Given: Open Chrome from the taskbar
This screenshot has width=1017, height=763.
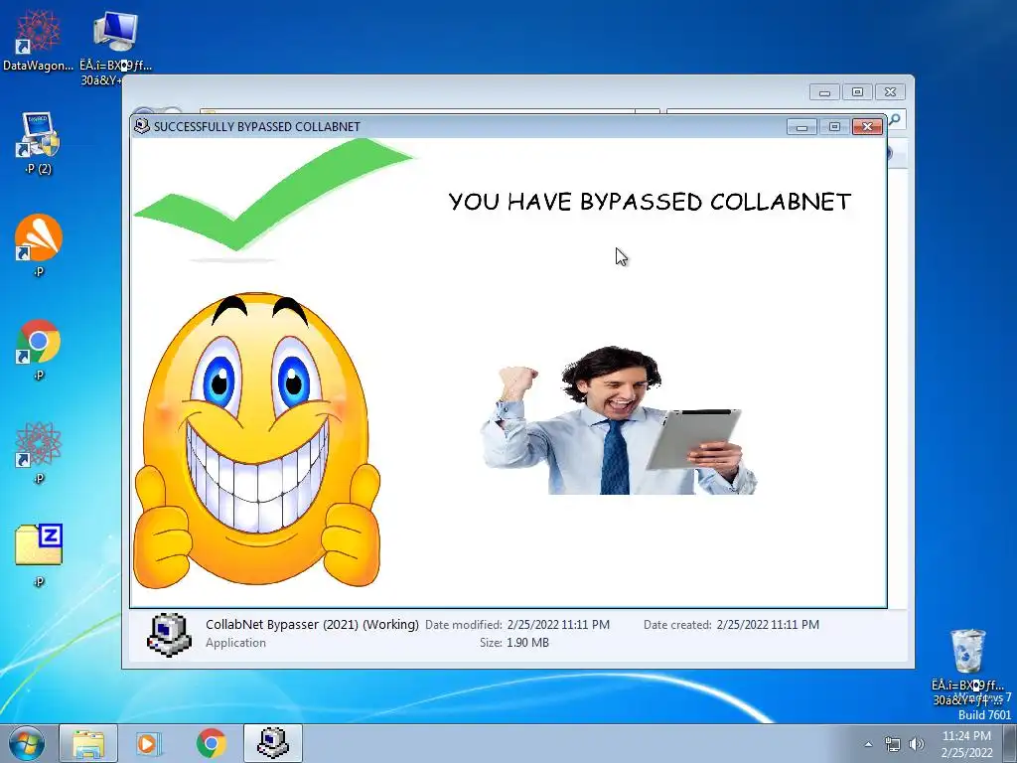Looking at the screenshot, I should click(211, 743).
